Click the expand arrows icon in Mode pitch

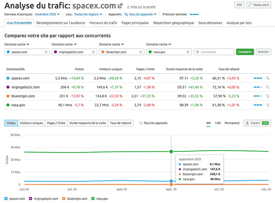pos(250,5)
